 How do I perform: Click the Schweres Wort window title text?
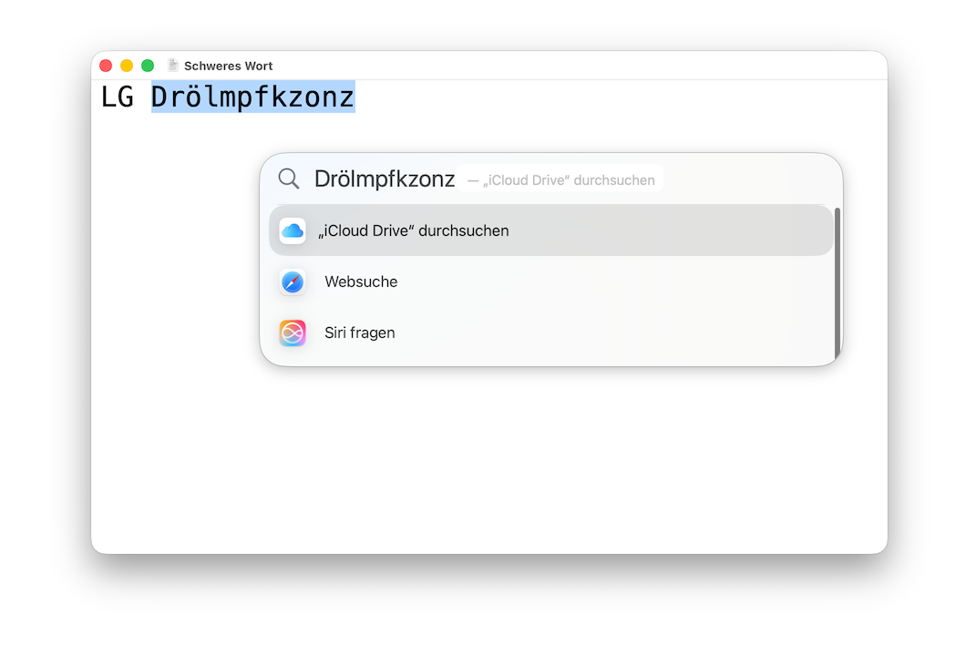coord(228,66)
